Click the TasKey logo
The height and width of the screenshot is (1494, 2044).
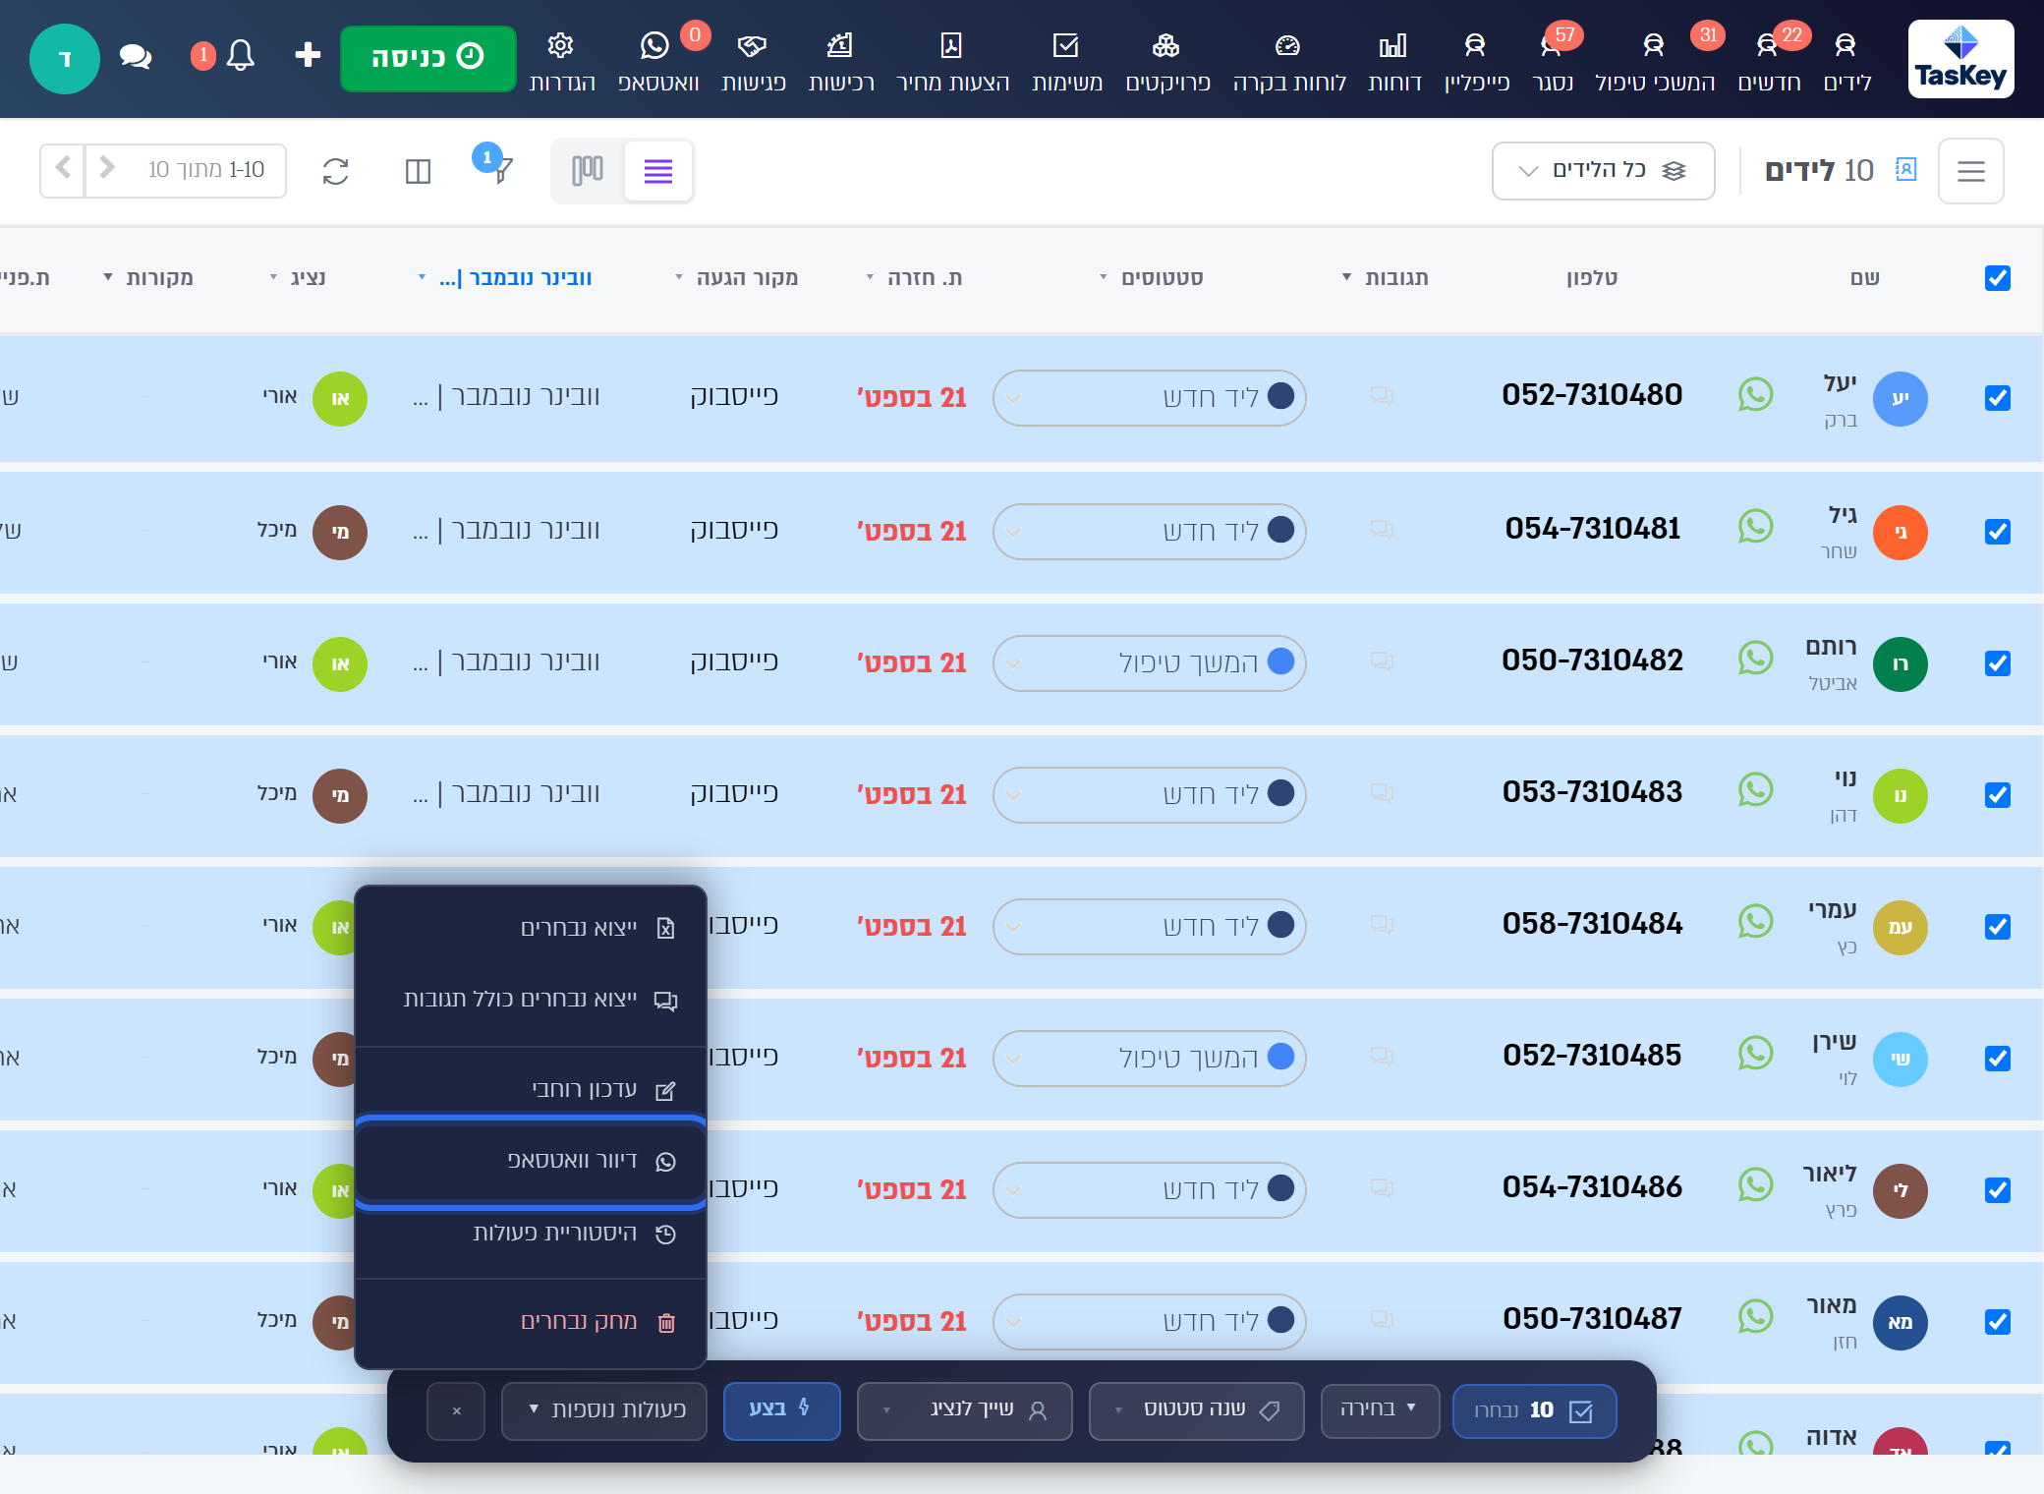pyautogui.click(x=1960, y=59)
